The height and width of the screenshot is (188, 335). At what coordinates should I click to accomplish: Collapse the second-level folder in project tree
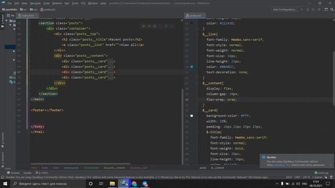pos(10,25)
